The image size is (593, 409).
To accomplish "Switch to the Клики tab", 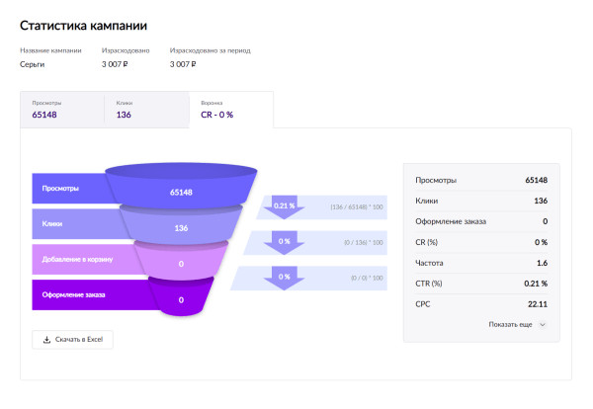I will click(146, 110).
